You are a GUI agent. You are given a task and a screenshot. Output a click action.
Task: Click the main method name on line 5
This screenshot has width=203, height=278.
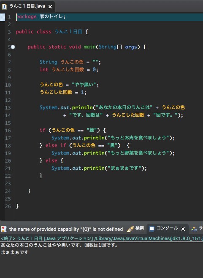(x=90, y=47)
